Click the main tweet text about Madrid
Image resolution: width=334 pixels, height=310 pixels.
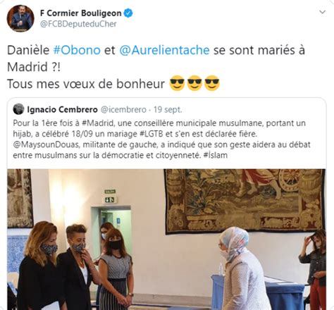coord(156,67)
